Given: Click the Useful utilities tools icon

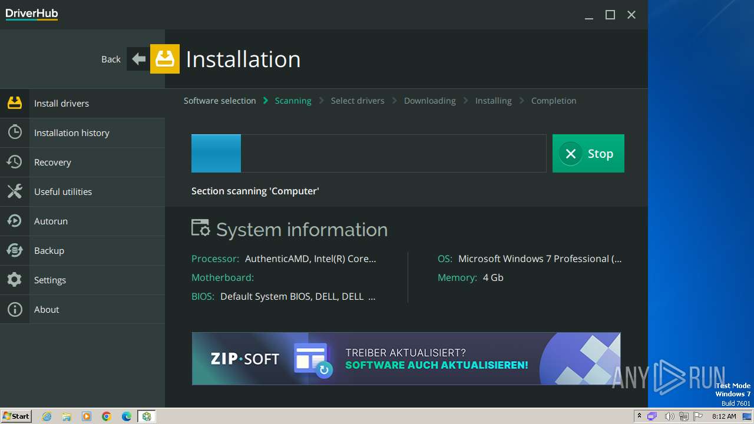Looking at the screenshot, I should pos(15,191).
